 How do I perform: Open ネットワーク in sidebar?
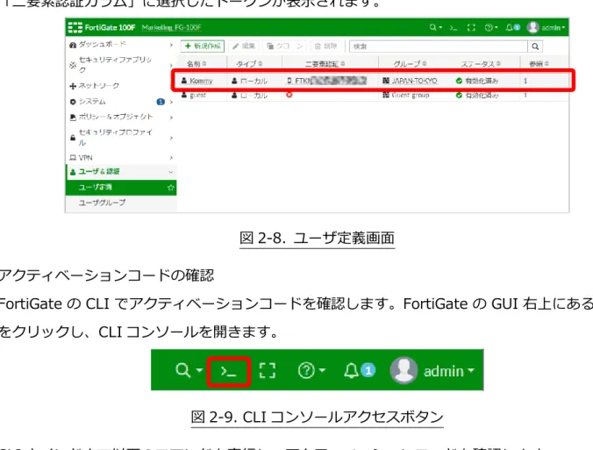pyautogui.click(x=99, y=86)
